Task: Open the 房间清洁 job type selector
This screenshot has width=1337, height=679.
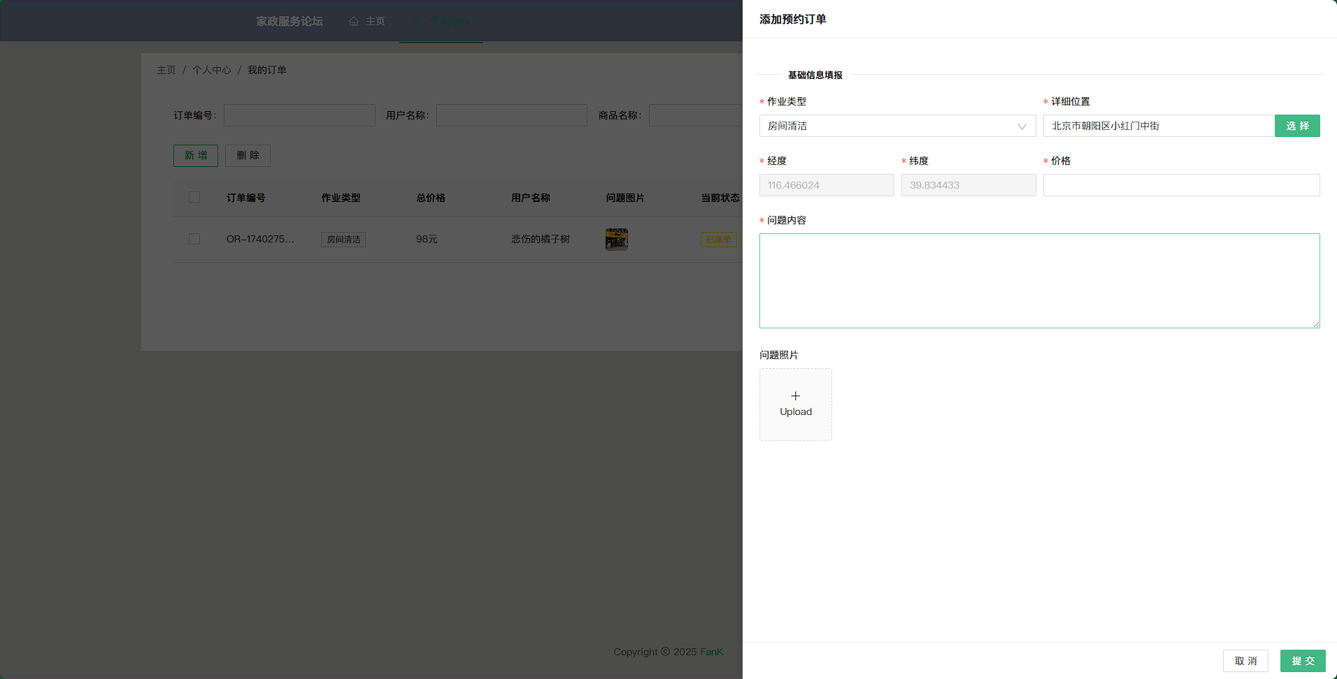Action: click(888, 126)
